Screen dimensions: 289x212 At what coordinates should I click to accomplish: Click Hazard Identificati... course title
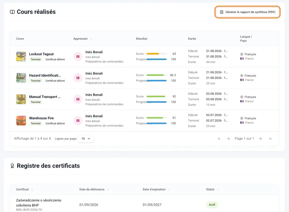point(45,75)
